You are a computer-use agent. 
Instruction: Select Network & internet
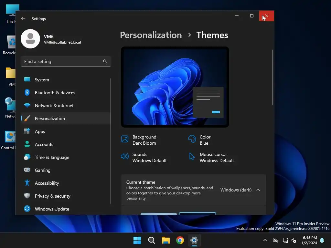point(65,106)
